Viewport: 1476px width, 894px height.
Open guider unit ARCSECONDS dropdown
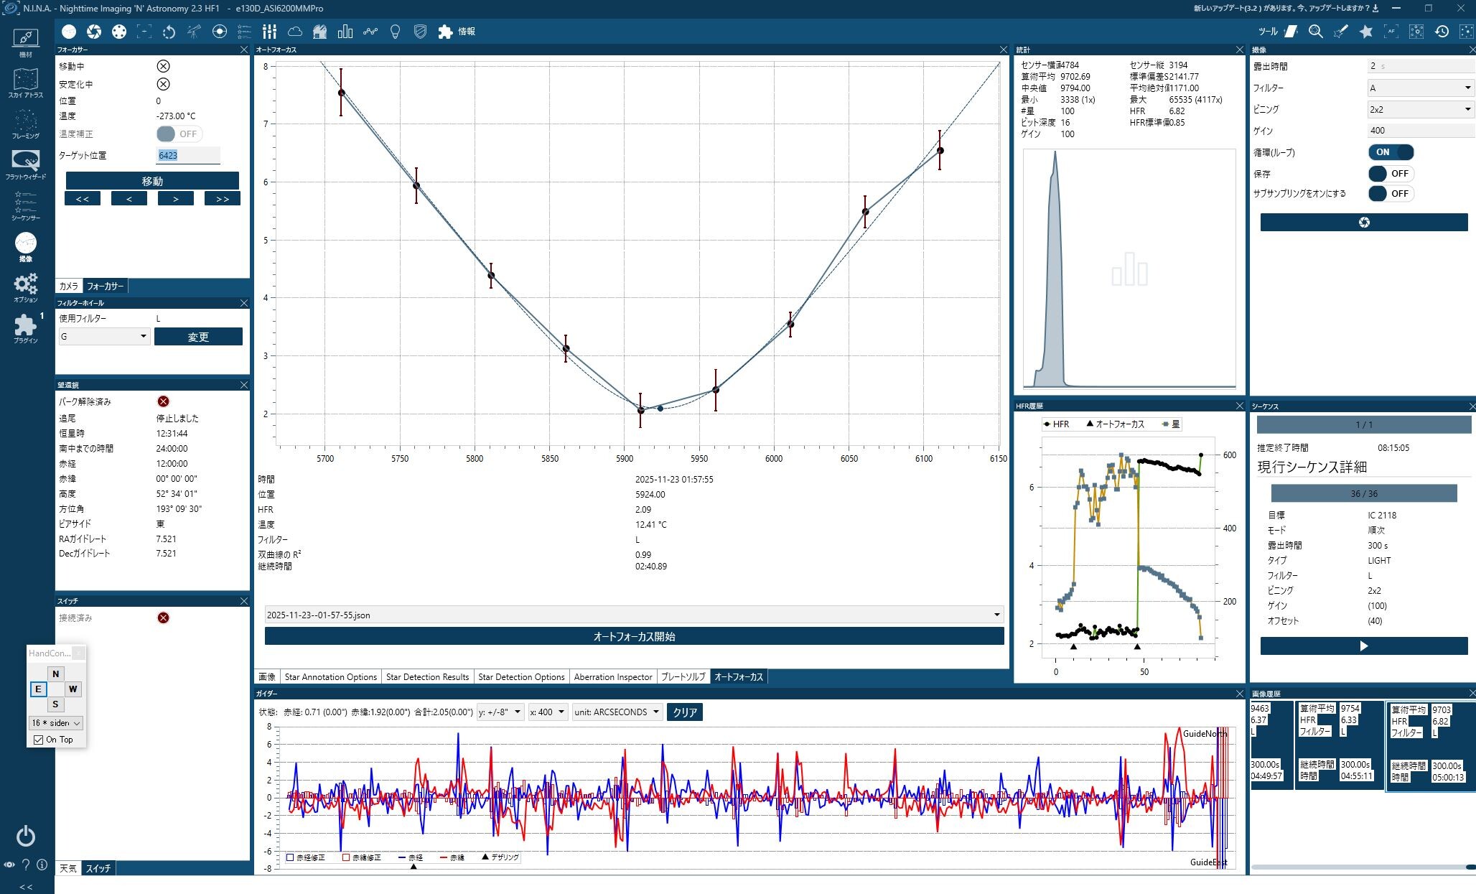[617, 712]
